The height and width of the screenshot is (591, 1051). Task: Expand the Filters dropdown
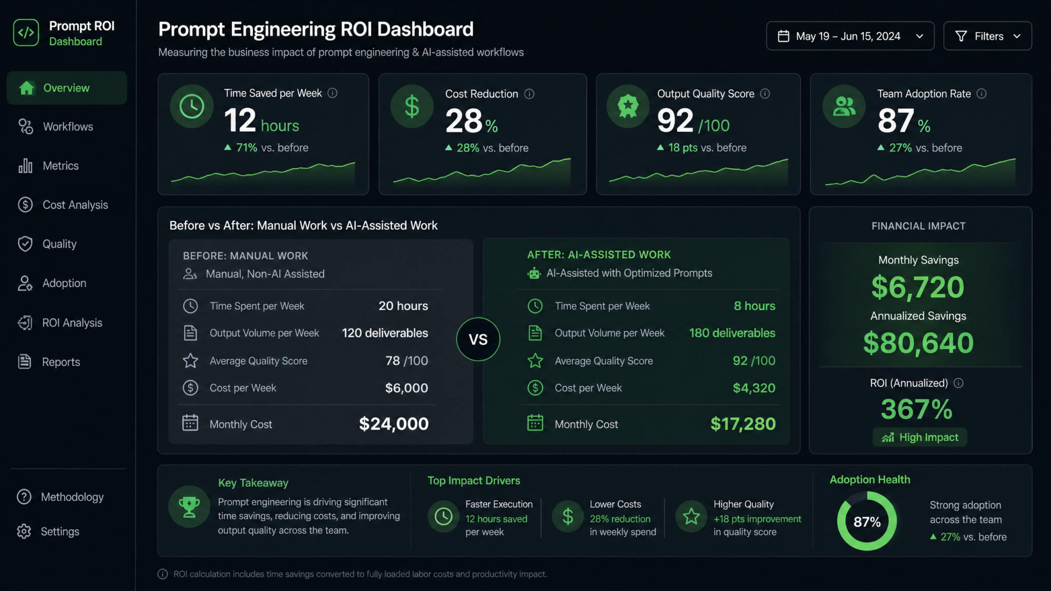(988, 36)
